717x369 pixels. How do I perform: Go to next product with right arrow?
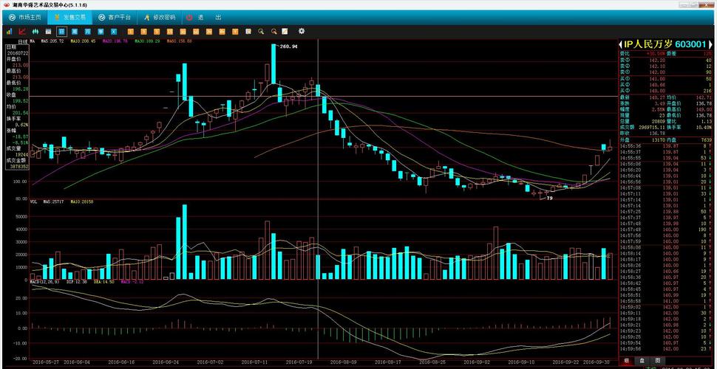(x=710, y=44)
